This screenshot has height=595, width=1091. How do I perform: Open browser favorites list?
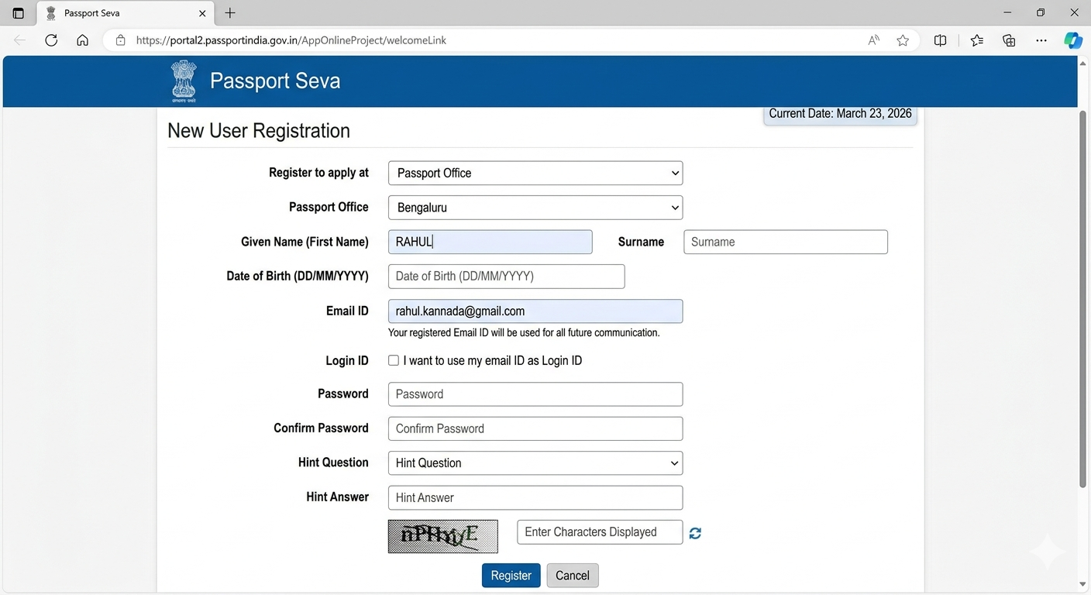coord(976,40)
